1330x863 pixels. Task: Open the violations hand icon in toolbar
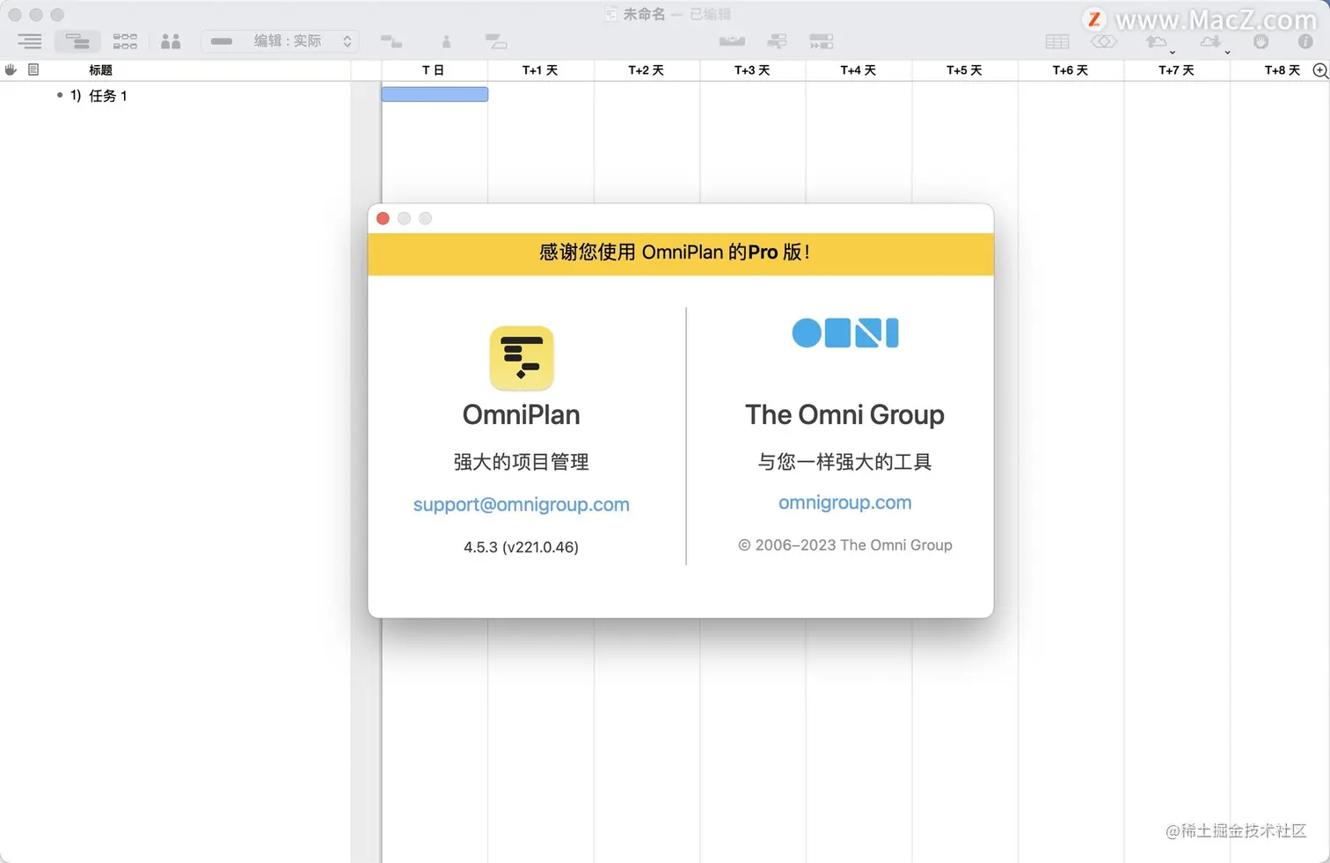click(x=1261, y=41)
